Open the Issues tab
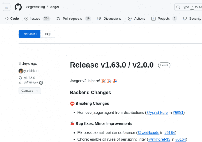Screen dimensions: 202x142 pyautogui.click(x=37, y=19)
